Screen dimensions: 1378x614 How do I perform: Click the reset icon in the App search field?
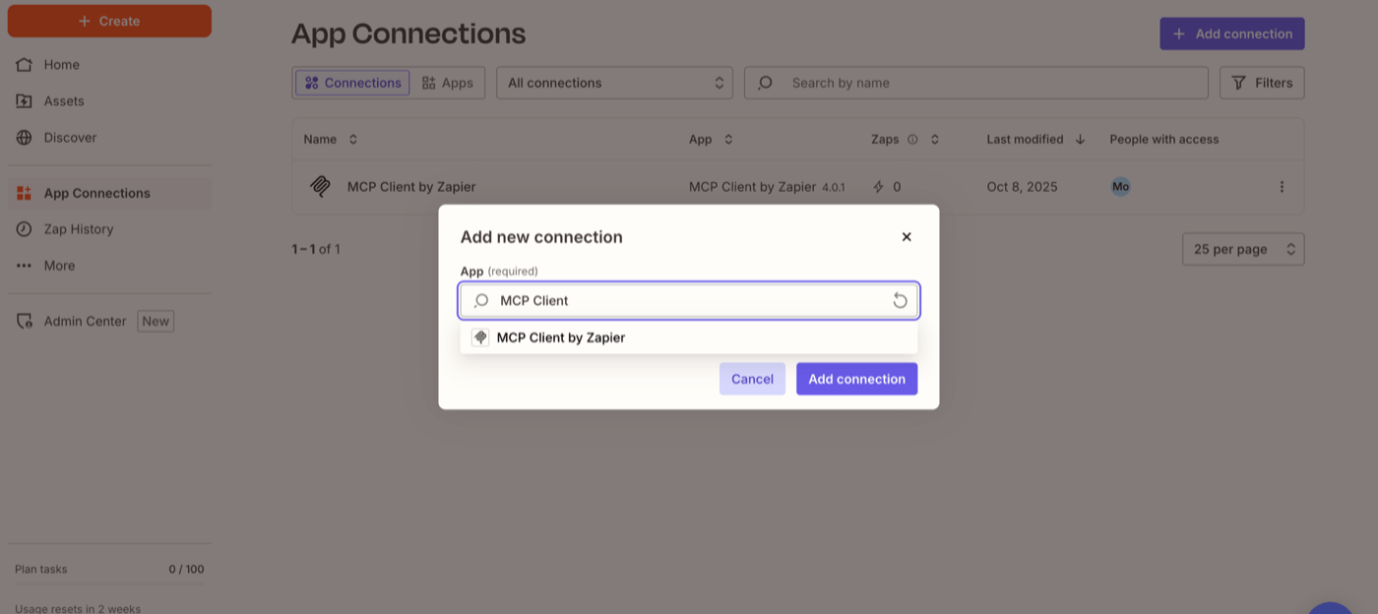pos(900,300)
